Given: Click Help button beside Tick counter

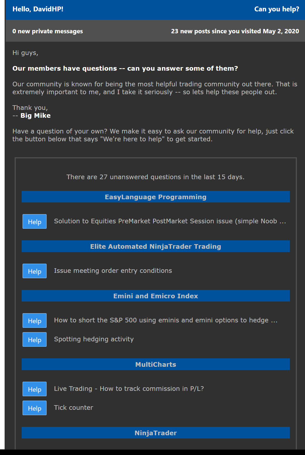Looking at the screenshot, I should [x=34, y=408].
